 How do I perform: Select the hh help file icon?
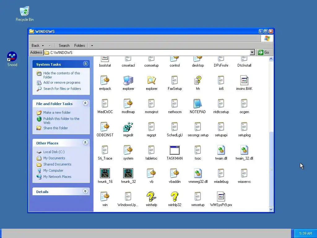[198, 80]
